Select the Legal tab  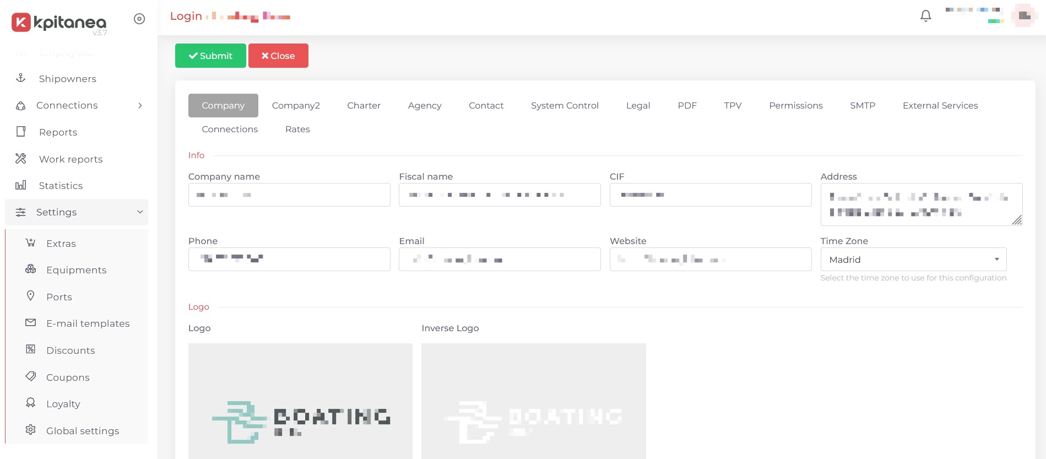coord(638,105)
